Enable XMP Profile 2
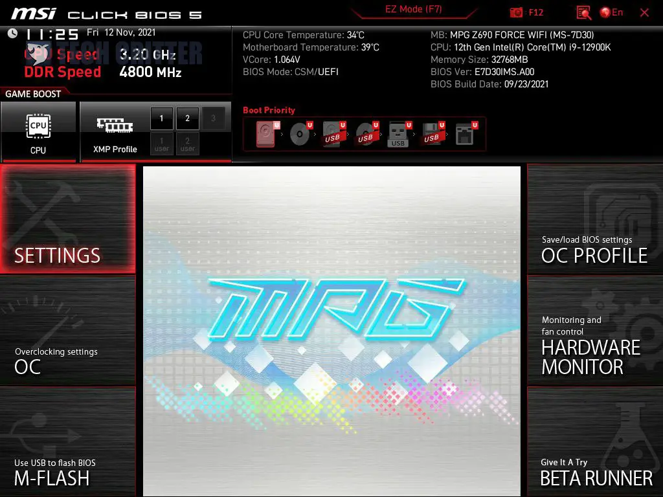Image resolution: width=663 pixels, height=497 pixels. (187, 118)
